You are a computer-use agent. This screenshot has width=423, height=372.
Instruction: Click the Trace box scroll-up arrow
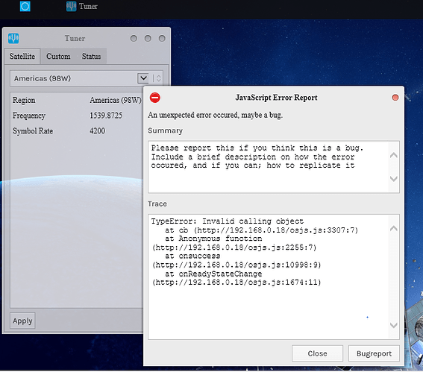[x=394, y=229]
